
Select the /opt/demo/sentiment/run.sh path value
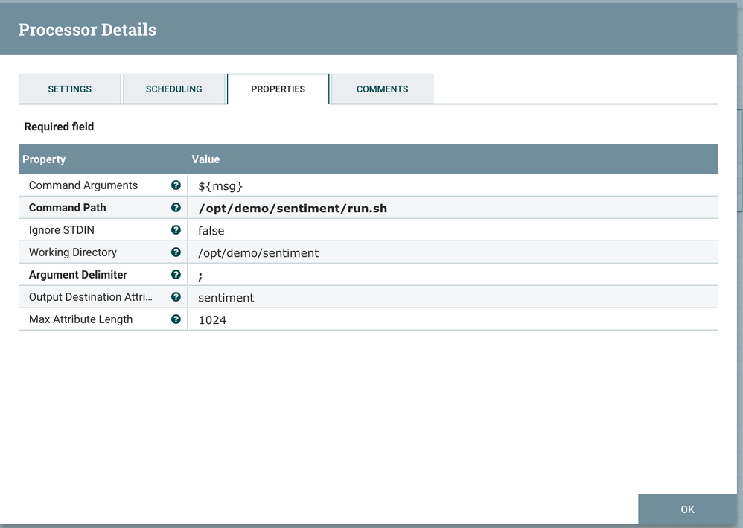coord(293,209)
